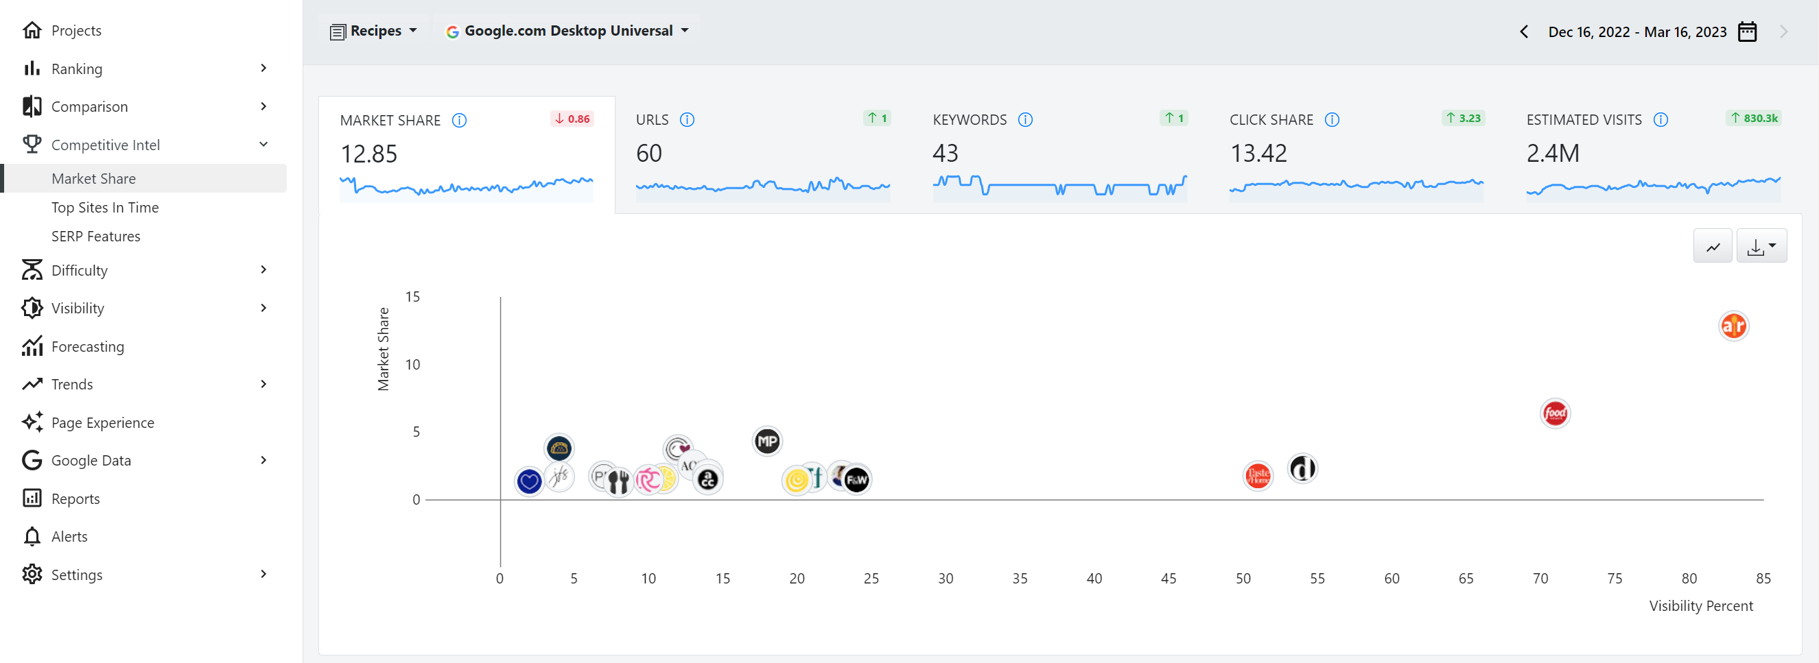Switch to line chart view
Screen dimensions: 1819x663
pos(1713,246)
